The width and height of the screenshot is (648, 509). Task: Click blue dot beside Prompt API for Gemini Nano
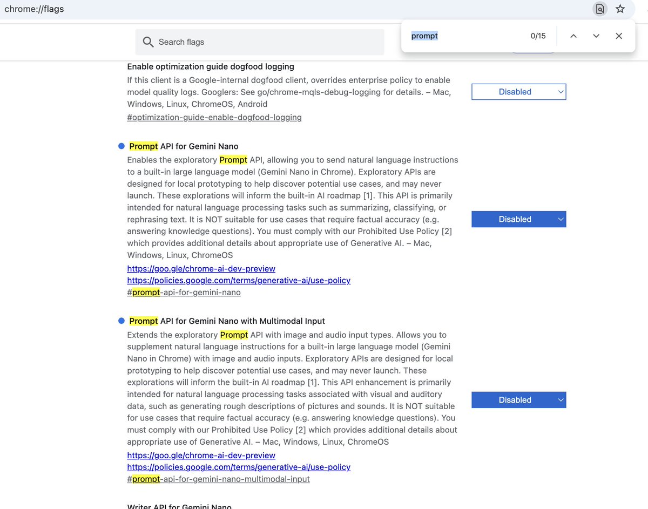click(122, 146)
